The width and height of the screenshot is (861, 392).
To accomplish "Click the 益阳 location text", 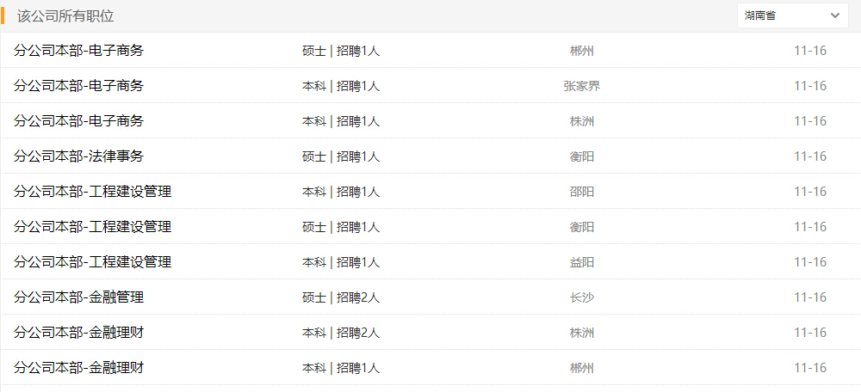I will click(581, 262).
